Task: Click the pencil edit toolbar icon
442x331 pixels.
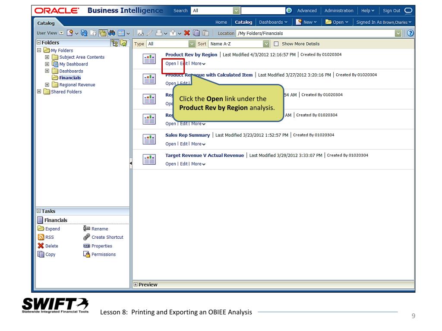Action: click(150, 33)
